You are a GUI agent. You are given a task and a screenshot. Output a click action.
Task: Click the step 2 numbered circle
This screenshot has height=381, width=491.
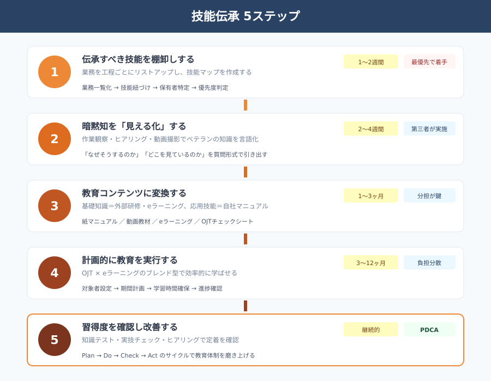(x=55, y=139)
